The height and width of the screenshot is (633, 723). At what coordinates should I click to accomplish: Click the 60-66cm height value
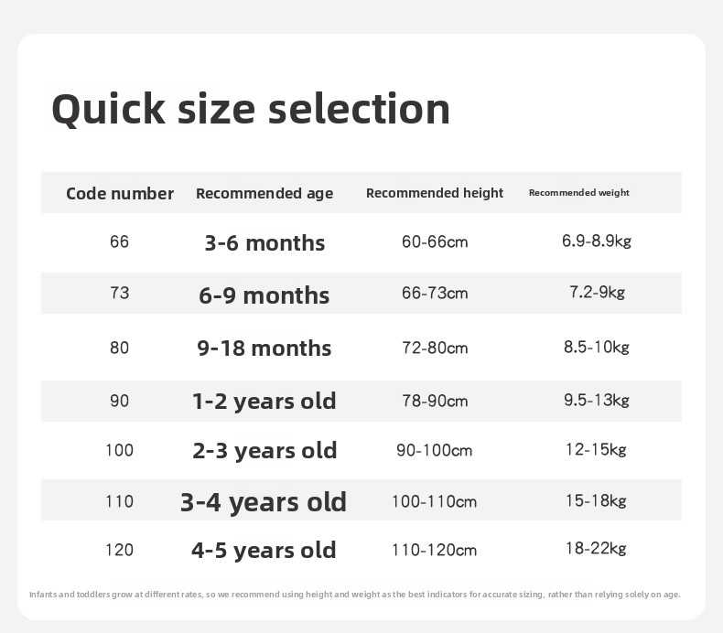click(x=435, y=242)
